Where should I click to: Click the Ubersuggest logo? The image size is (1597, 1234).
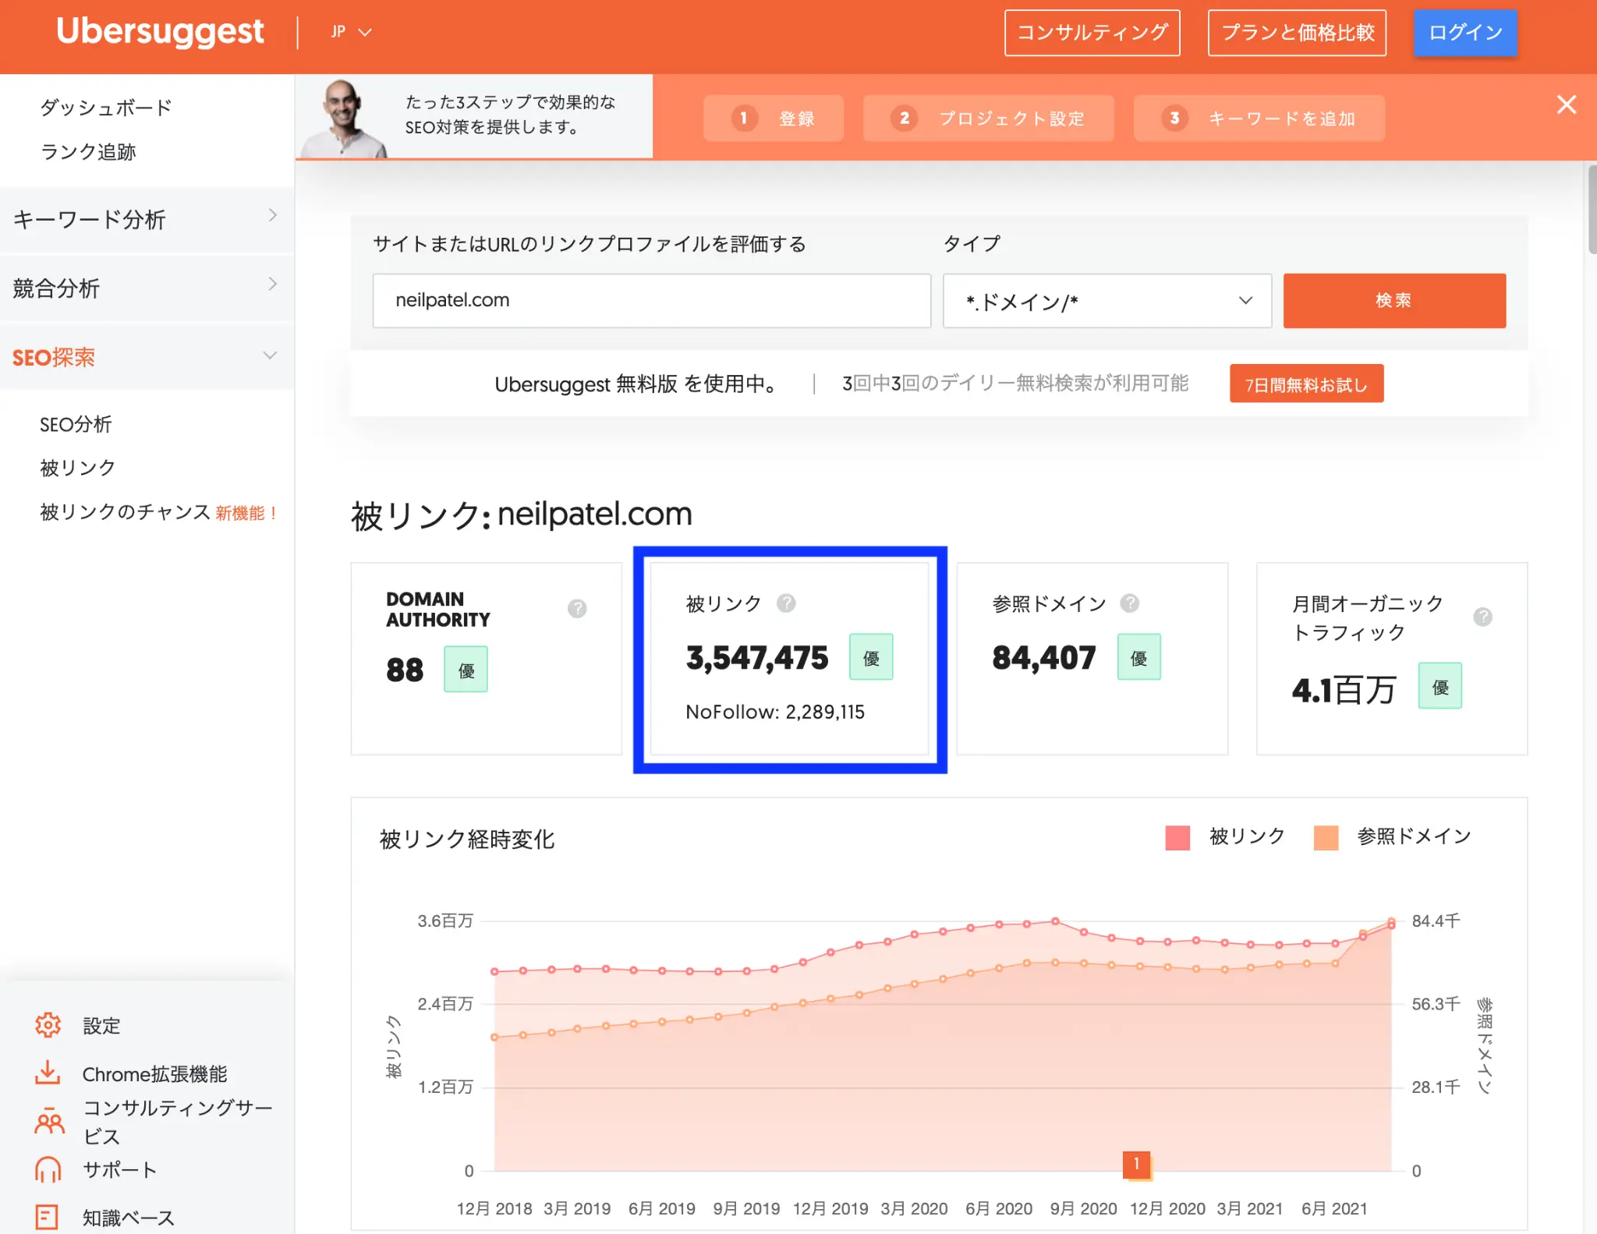point(159,31)
